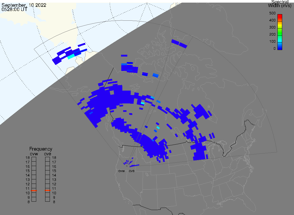Click the radar site dot above the cvw/cve labels
The image size is (294, 215).
(127, 166)
